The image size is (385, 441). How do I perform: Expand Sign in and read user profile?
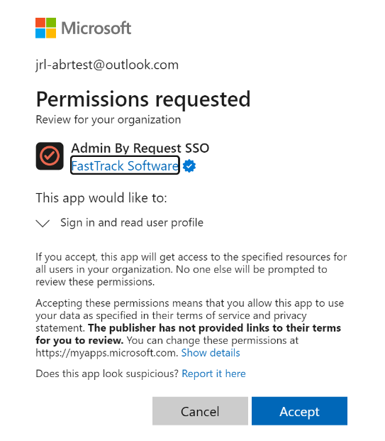click(132, 223)
